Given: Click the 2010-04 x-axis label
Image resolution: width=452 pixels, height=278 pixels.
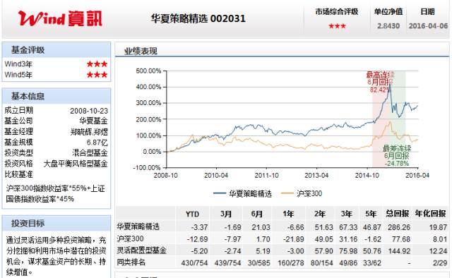Looking at the screenshot, I should pyautogui.click(x=216, y=175).
